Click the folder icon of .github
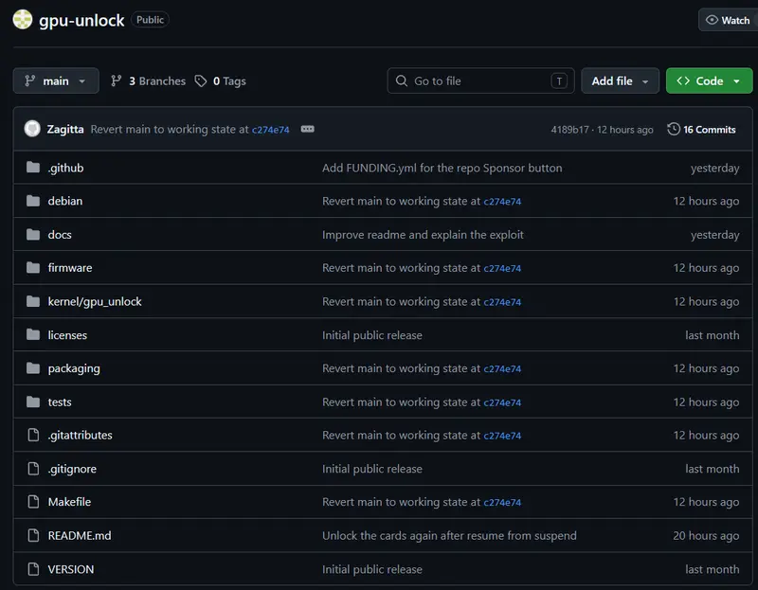This screenshot has height=590, width=758. tap(33, 168)
